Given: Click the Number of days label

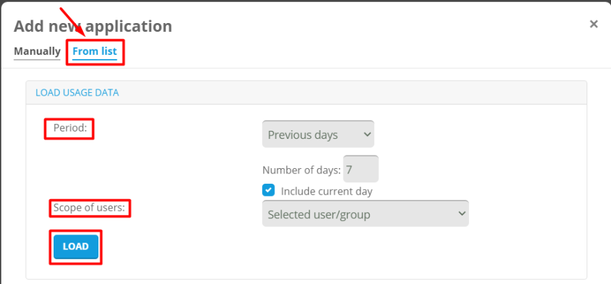Looking at the screenshot, I should point(301,169).
